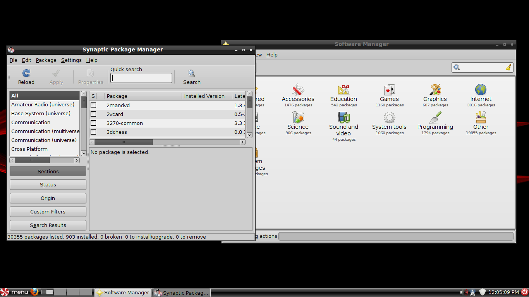Open the Settings menu in Synaptic
529x297 pixels.
click(71, 60)
